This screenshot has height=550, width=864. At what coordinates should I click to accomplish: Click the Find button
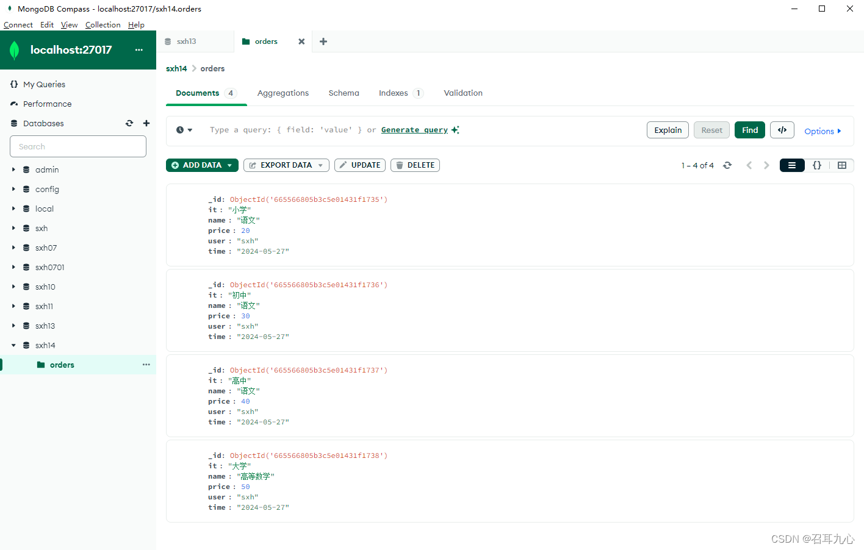[750, 130]
